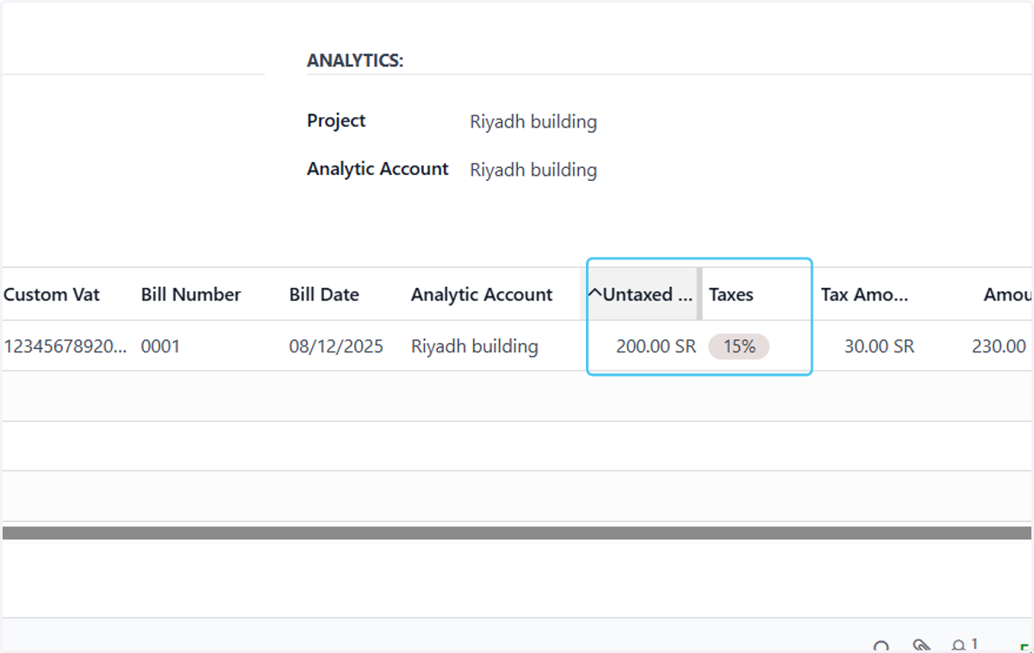1034x653 pixels.
Task: Open the attachments paperclip icon
Action: pos(921,646)
